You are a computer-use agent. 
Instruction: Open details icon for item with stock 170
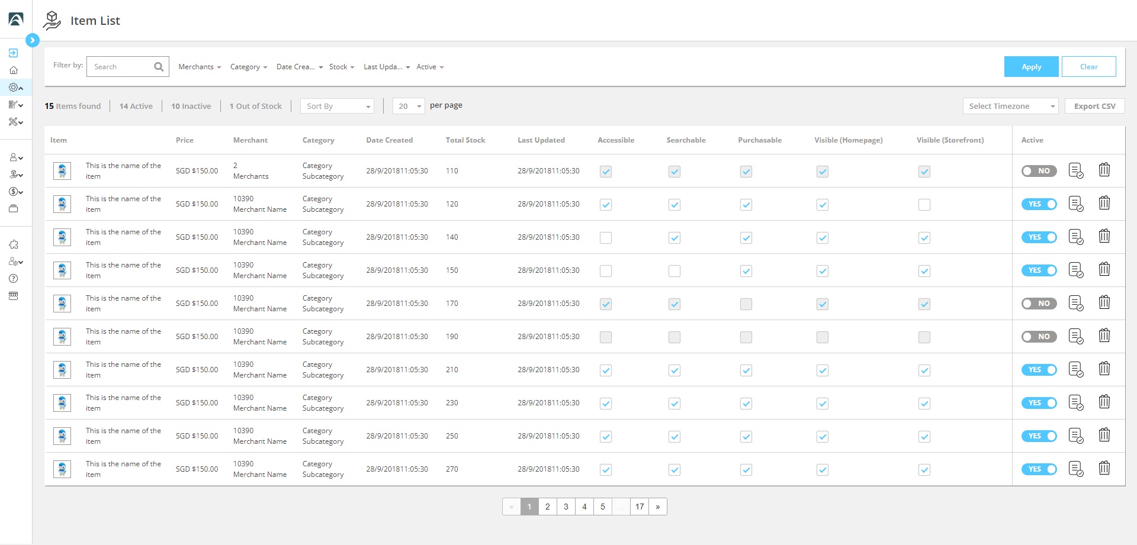coord(1075,303)
